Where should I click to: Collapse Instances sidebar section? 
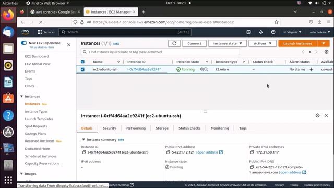click(21, 96)
